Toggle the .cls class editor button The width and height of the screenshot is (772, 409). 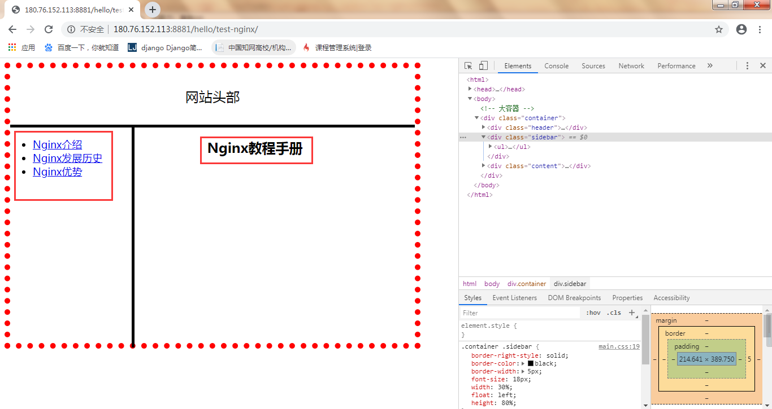point(615,313)
